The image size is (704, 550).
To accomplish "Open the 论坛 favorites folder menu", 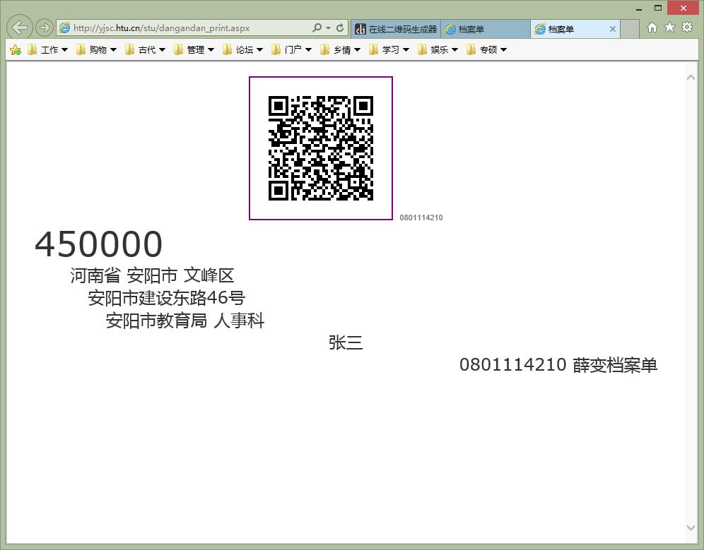I will 243,50.
